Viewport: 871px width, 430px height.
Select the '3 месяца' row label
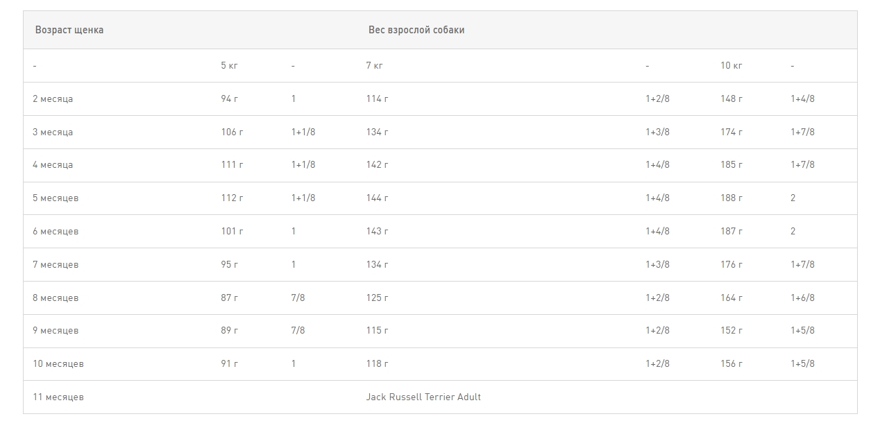[53, 132]
